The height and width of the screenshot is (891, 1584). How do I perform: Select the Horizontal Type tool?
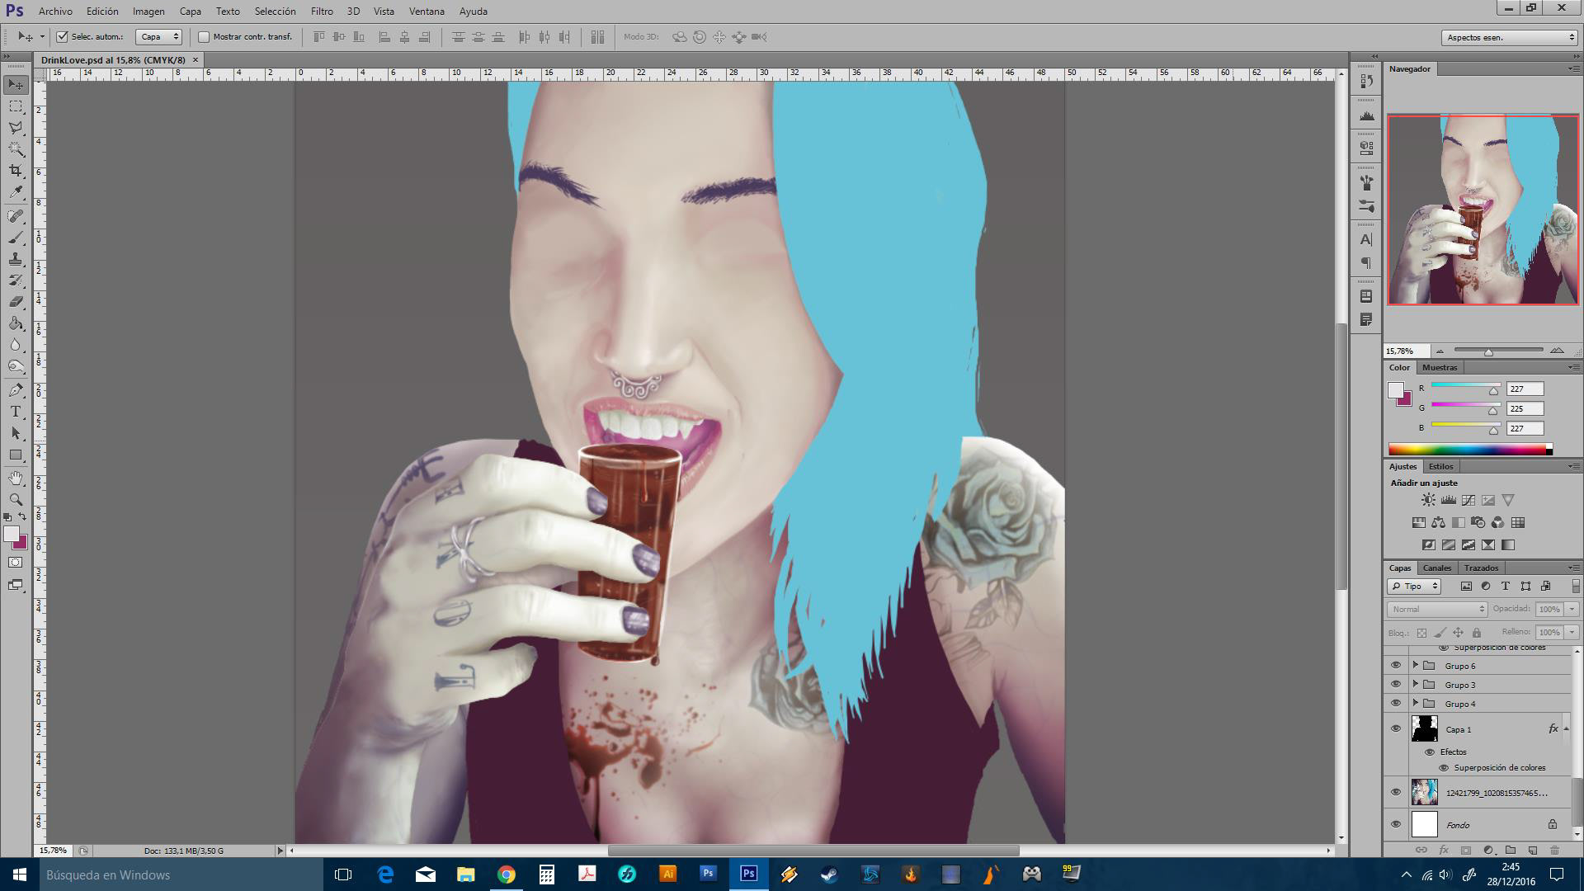pos(16,411)
